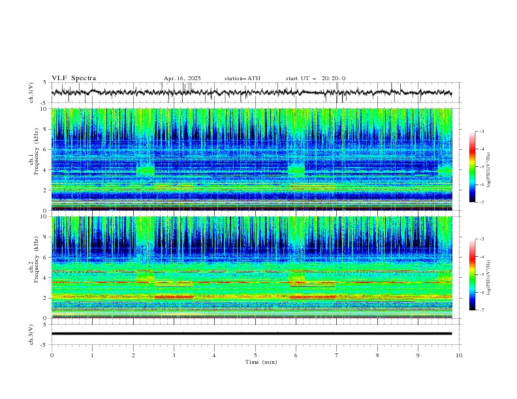Click the "ch.3(V)" axis label
This screenshot has height=399, width=517.
31,334
